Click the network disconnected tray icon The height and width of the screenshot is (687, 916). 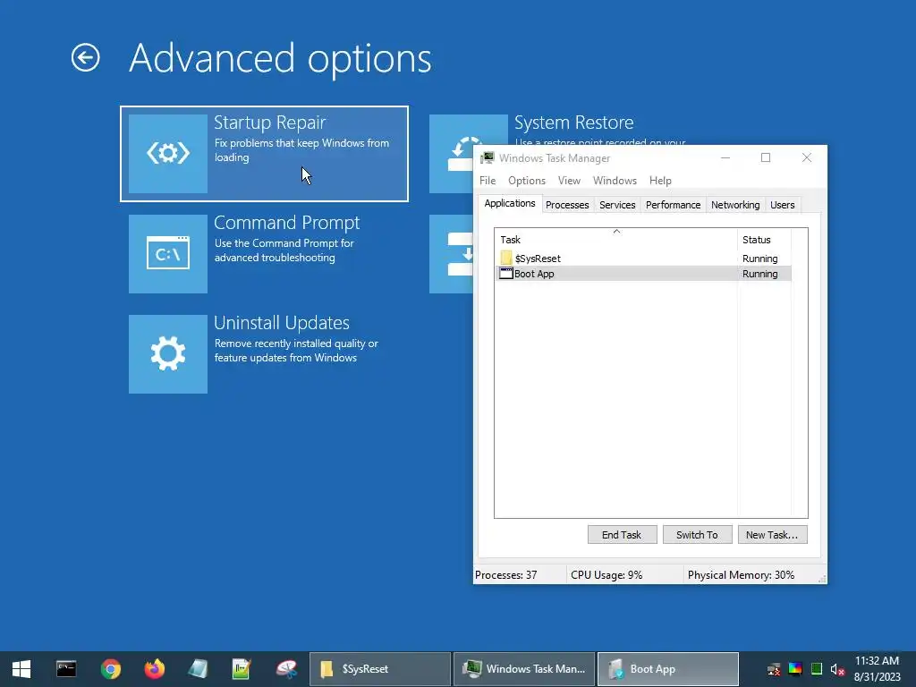click(774, 669)
